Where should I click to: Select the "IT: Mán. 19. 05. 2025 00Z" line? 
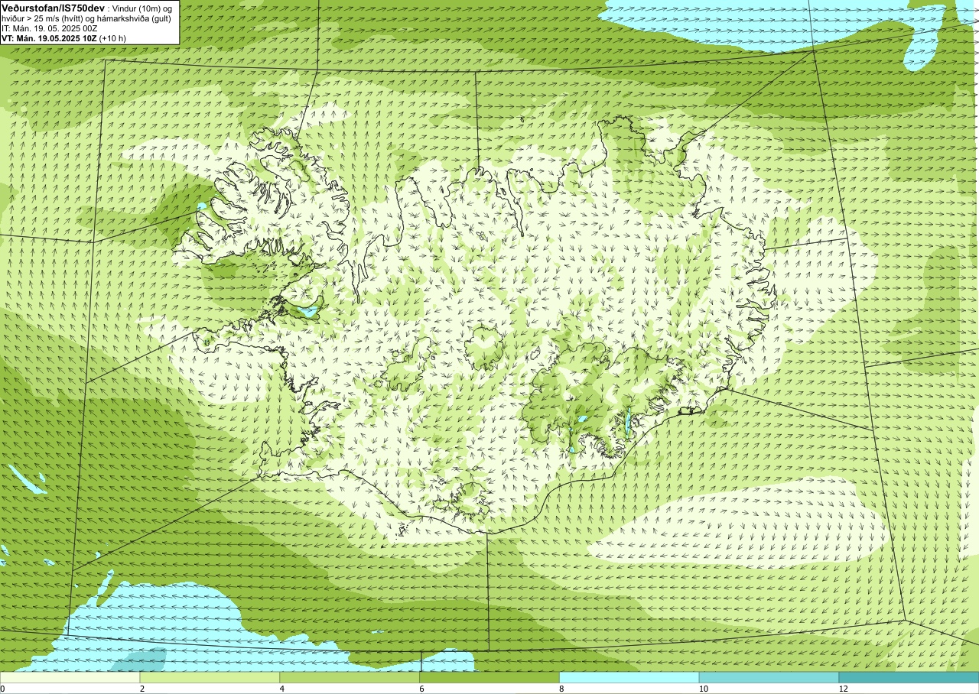pos(49,28)
